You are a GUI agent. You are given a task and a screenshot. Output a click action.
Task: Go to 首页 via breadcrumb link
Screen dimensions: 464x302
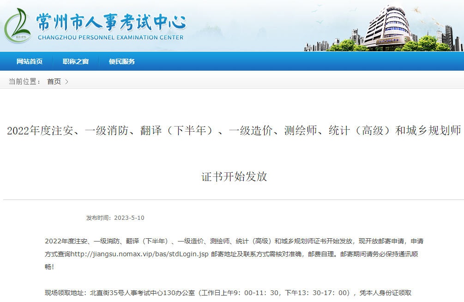54,82
